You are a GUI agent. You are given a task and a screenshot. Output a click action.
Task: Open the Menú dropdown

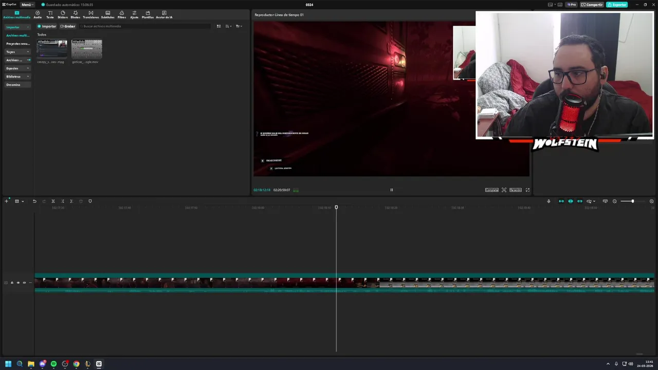pos(27,5)
